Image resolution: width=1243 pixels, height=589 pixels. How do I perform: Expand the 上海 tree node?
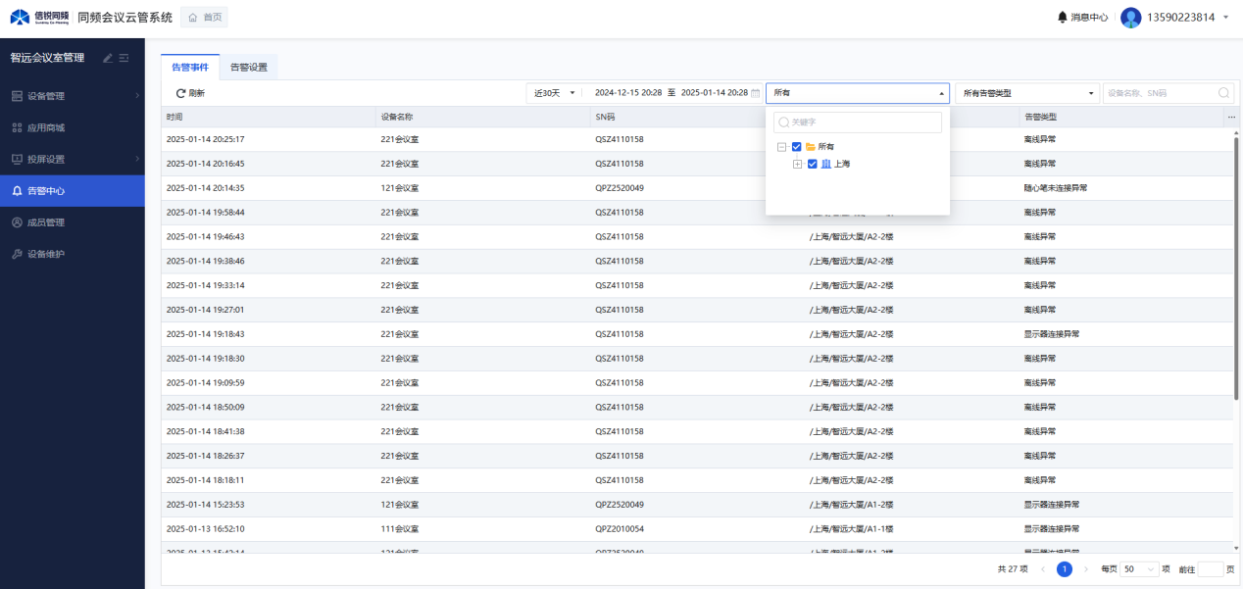(797, 164)
